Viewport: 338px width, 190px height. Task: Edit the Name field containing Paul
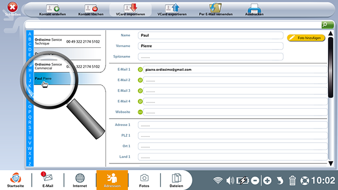[211, 35]
